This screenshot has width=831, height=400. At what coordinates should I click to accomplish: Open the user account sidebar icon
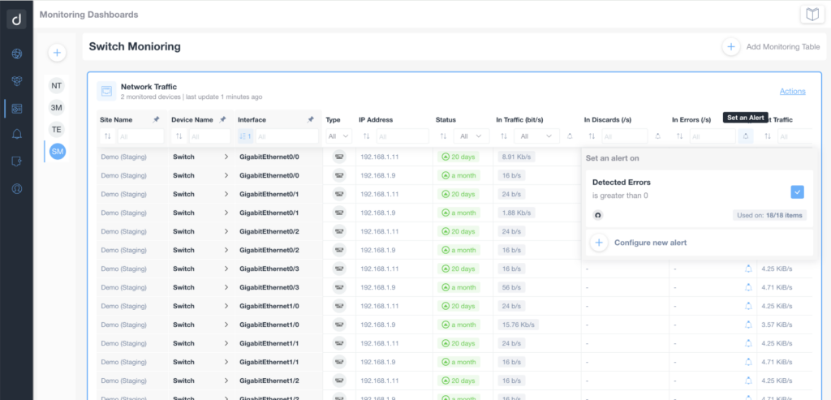point(16,188)
